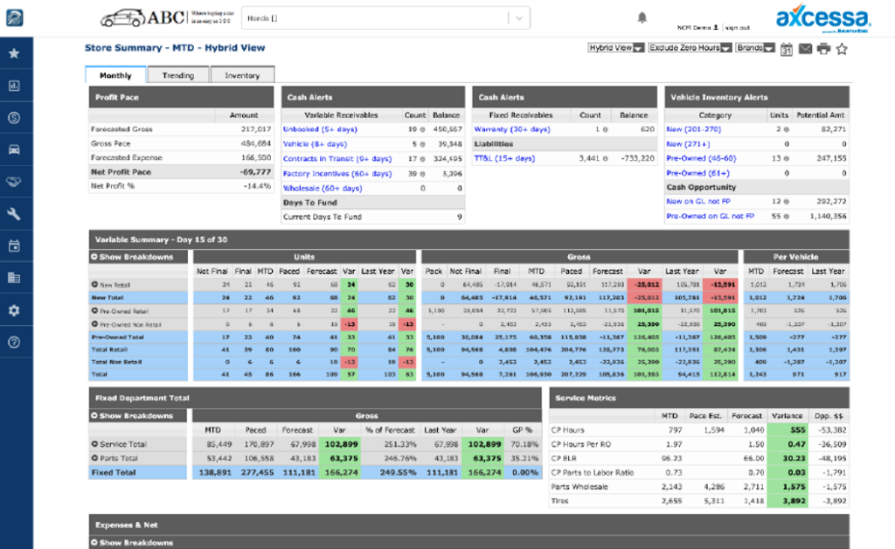Expand the Parts Total row
The image size is (895, 549).
[94, 458]
